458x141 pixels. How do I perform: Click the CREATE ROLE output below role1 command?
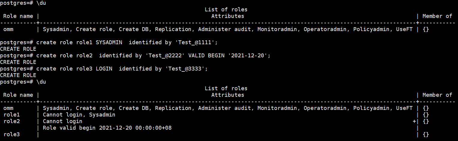18,49
